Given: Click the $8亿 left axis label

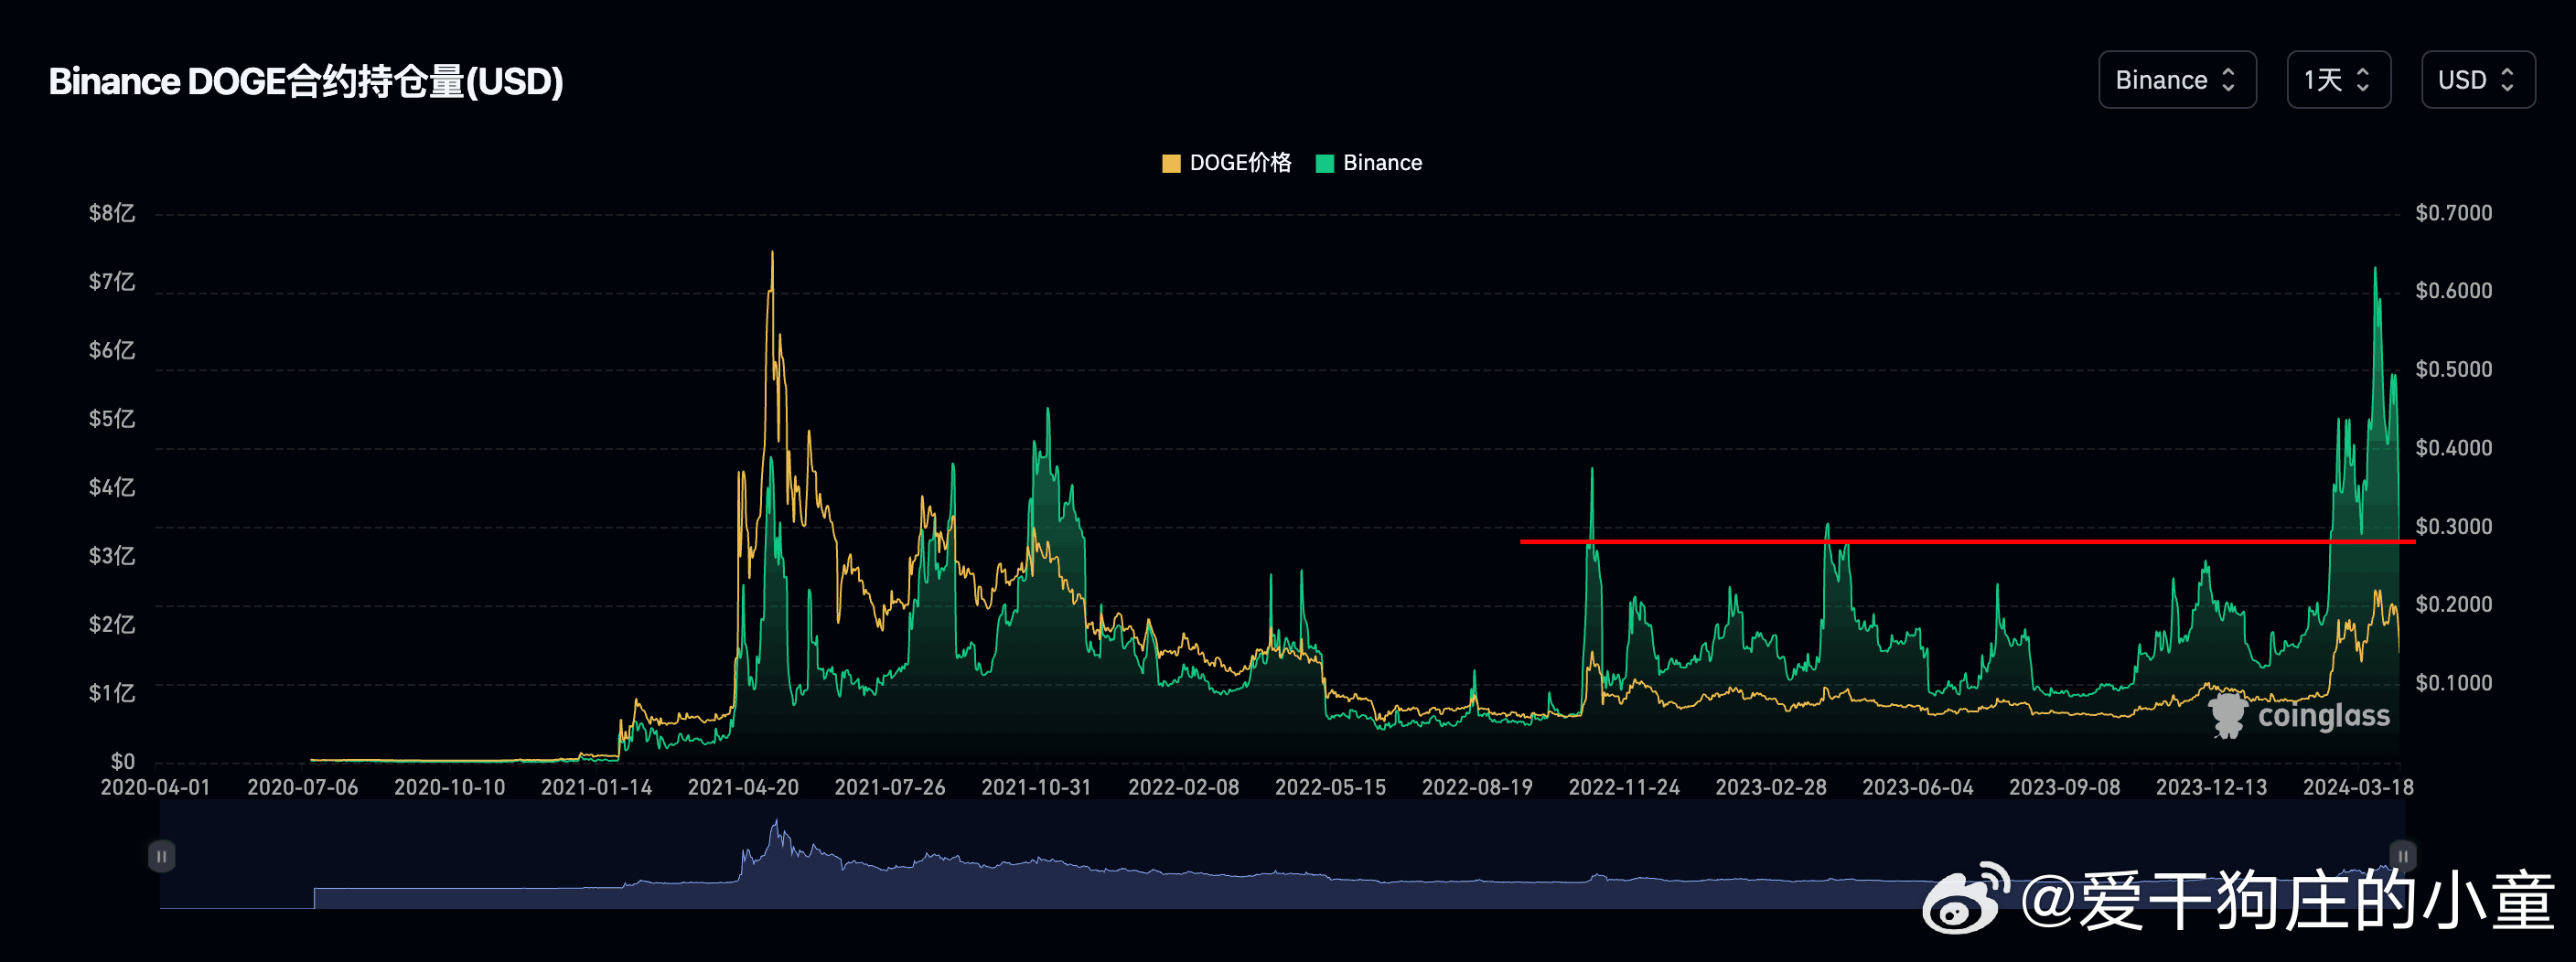Looking at the screenshot, I should click(x=112, y=213).
